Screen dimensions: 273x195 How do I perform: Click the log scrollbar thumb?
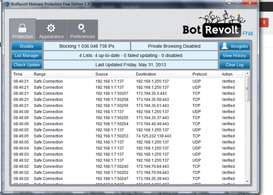[x=247, y=88]
